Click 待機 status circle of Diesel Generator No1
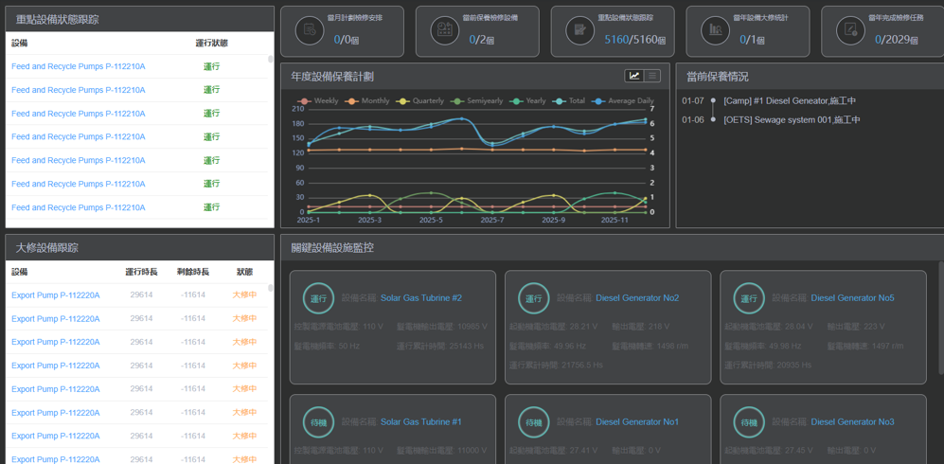The height and width of the screenshot is (464, 944). click(533, 422)
